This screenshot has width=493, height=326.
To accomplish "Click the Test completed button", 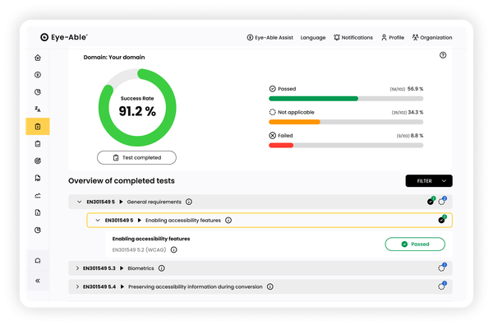I will click(x=136, y=157).
